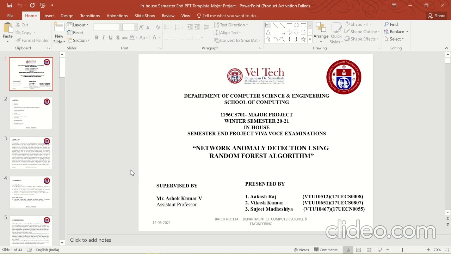The height and width of the screenshot is (254, 451).
Task: Click the Format Painter tool
Action: click(32, 40)
